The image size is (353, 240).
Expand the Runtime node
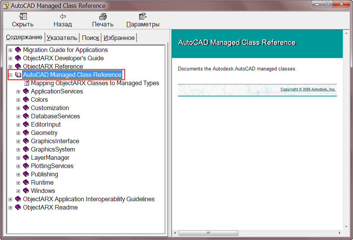18,183
